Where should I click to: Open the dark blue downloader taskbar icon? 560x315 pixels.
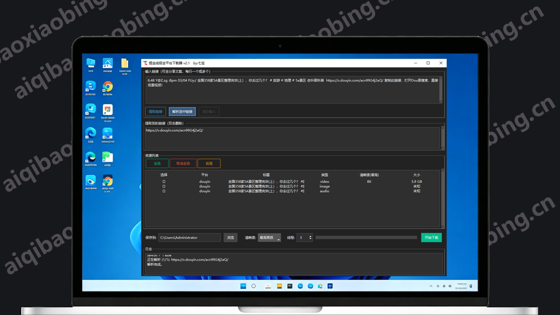(330, 286)
